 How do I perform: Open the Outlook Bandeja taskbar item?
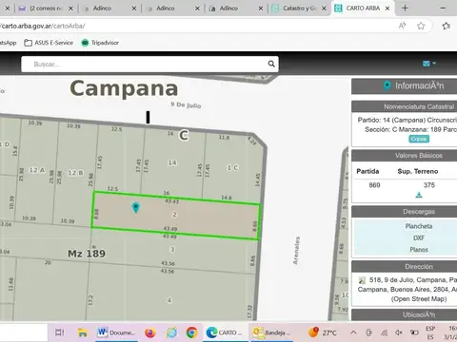click(271, 332)
